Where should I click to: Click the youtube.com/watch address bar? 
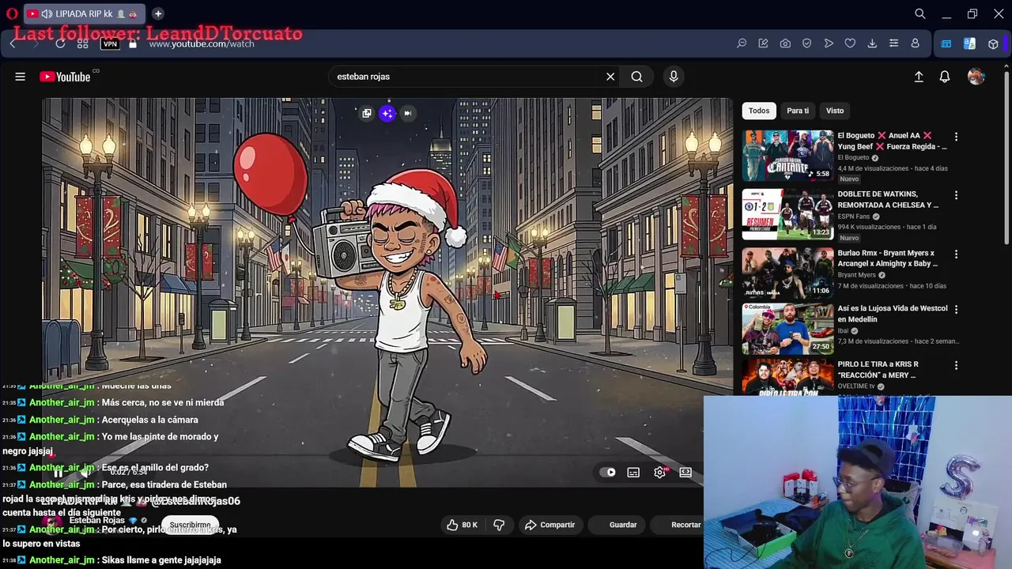coord(202,43)
